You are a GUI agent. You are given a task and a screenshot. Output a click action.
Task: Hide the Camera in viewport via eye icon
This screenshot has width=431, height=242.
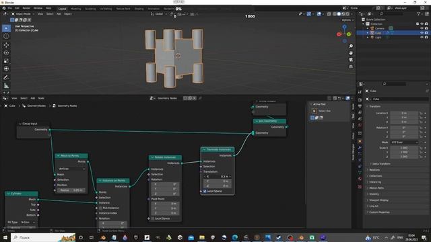pos(422,28)
